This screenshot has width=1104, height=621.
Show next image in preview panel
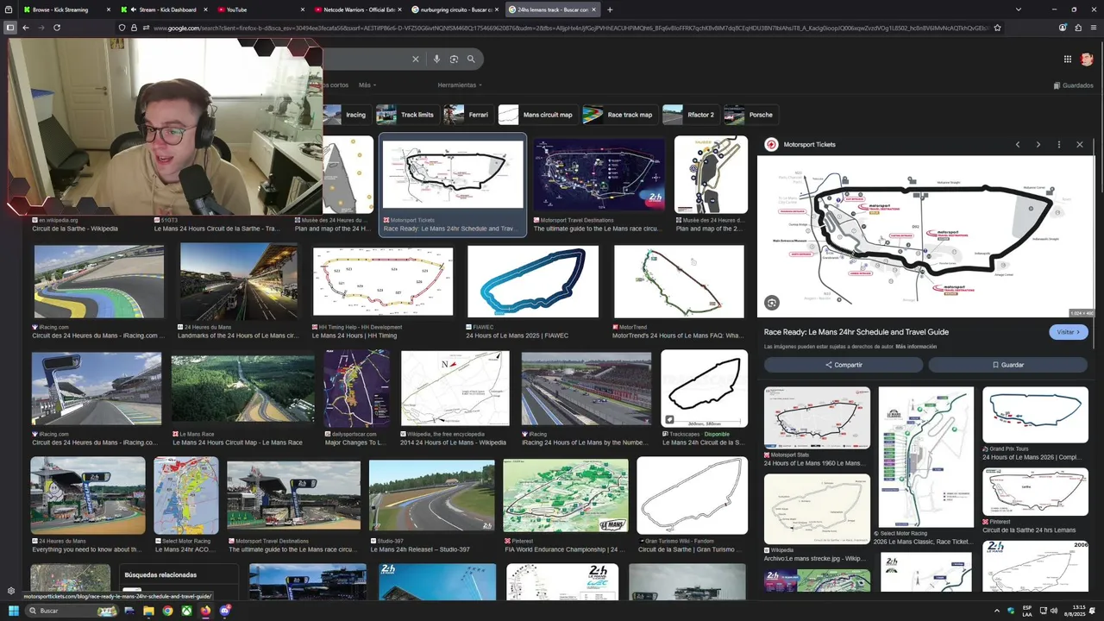pos(1038,144)
